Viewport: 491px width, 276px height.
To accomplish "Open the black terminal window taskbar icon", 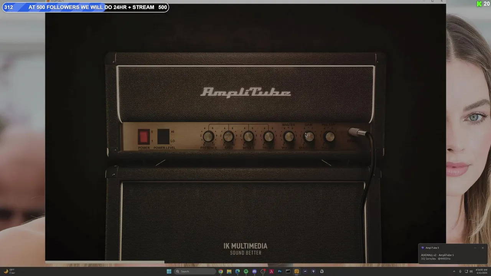I will pyautogui.click(x=288, y=271).
